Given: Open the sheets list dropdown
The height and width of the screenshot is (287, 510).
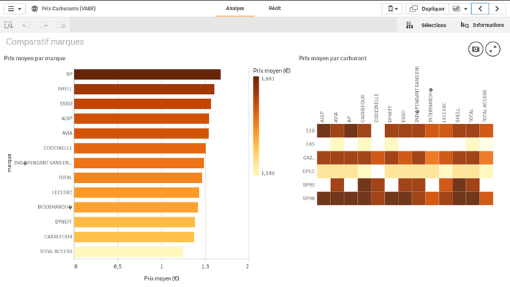Looking at the screenshot, I should (460, 9).
